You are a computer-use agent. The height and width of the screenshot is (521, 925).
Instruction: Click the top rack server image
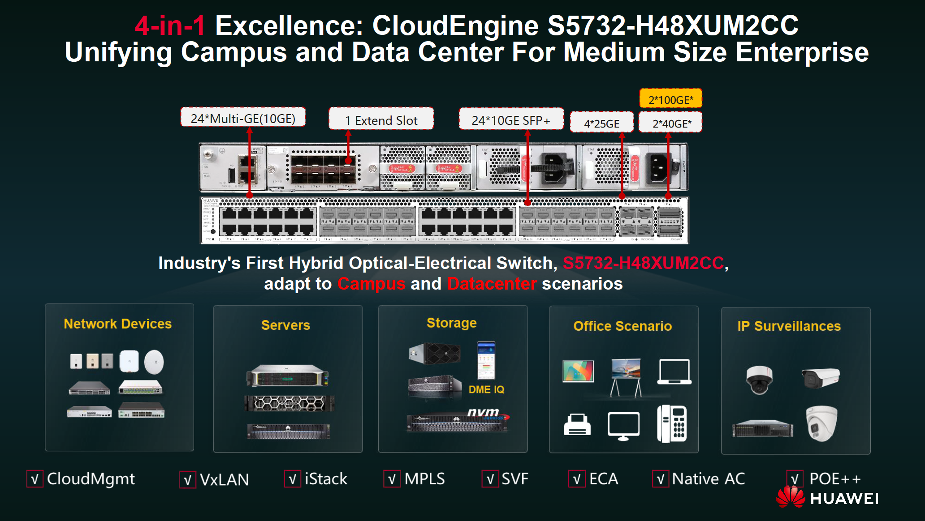click(x=287, y=376)
